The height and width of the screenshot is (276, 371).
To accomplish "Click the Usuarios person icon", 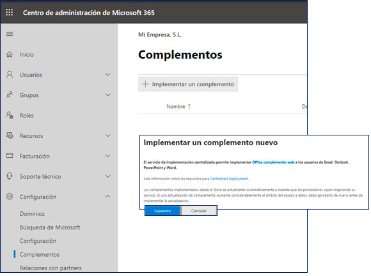I will point(10,75).
